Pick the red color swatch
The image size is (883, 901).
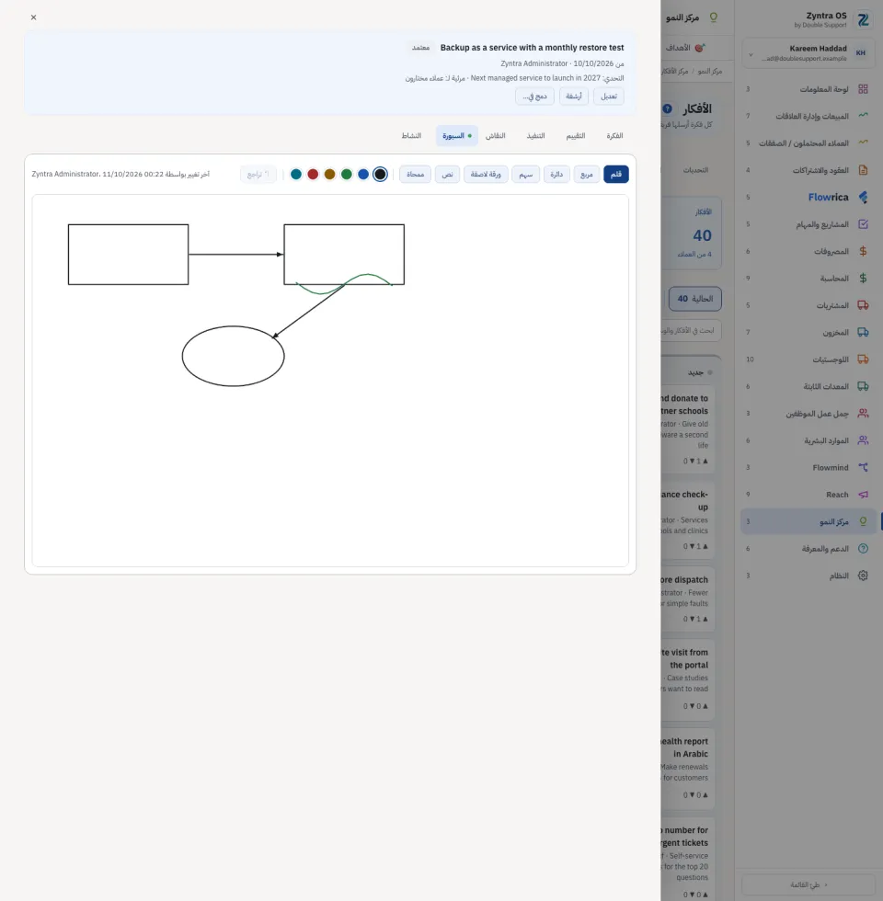pyautogui.click(x=313, y=174)
